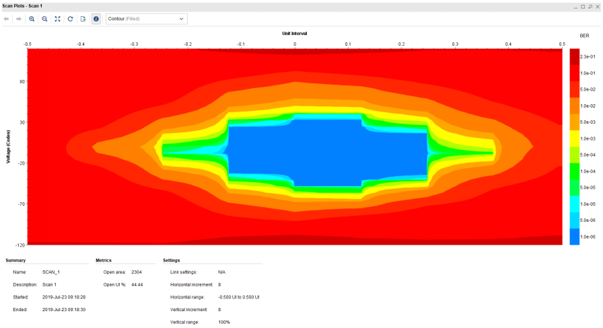
Task: Click the 1.0e-03 BER legend label
Action: click(588, 138)
